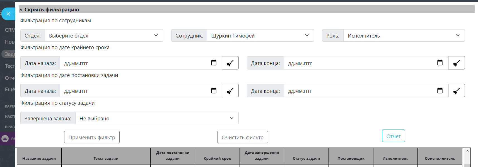Select the CRM item in the sidebar
This screenshot has height=167, width=478.
tap(10, 30)
